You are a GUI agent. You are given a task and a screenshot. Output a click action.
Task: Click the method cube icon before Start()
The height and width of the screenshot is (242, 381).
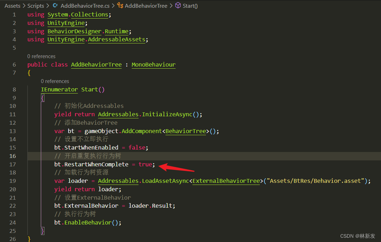point(178,5)
